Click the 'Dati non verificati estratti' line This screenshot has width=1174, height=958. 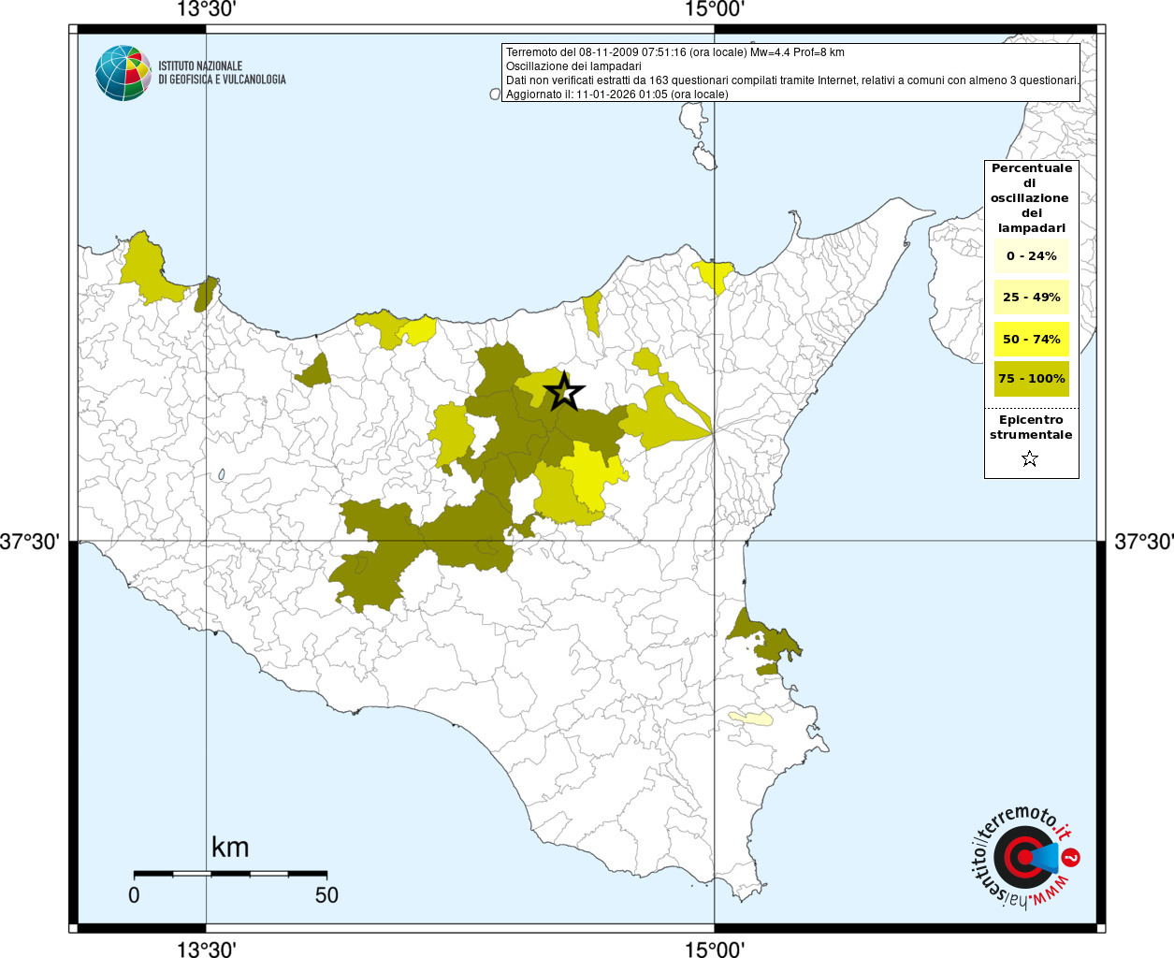792,80
